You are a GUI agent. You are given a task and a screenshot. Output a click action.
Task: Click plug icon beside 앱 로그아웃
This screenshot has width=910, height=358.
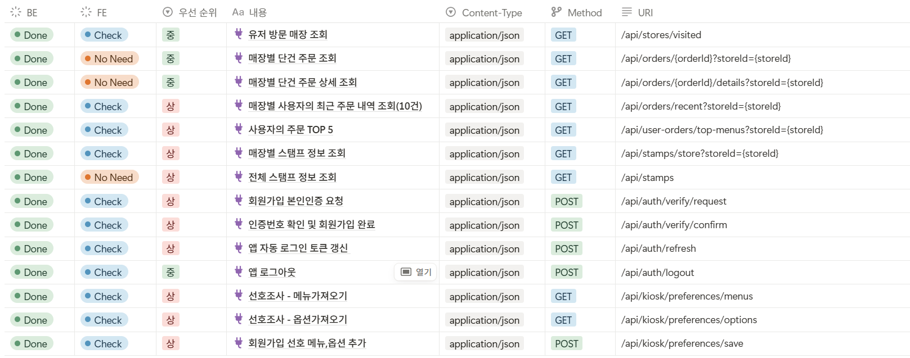[x=239, y=272]
